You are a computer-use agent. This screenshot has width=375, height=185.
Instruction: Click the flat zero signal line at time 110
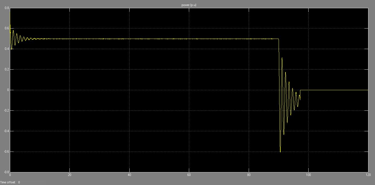(338, 90)
